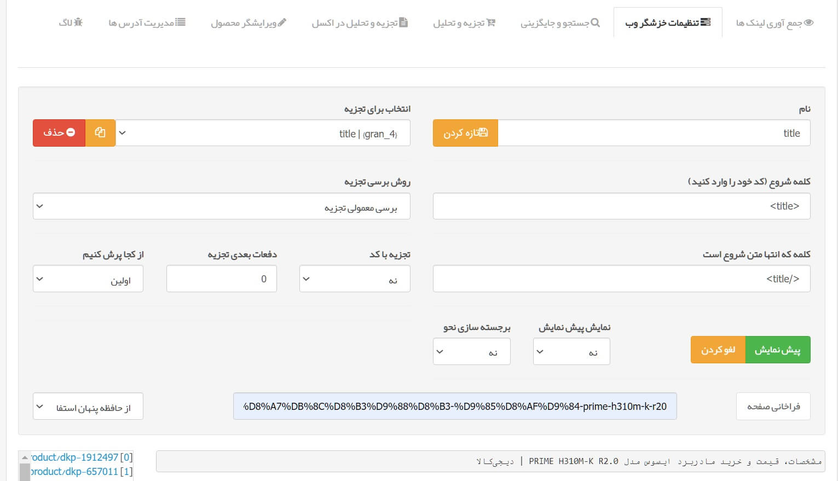Image resolution: width=838 pixels, height=481 pixels.
Task: Open the انتخاب برای تجزیه dropdown
Action: [263, 133]
